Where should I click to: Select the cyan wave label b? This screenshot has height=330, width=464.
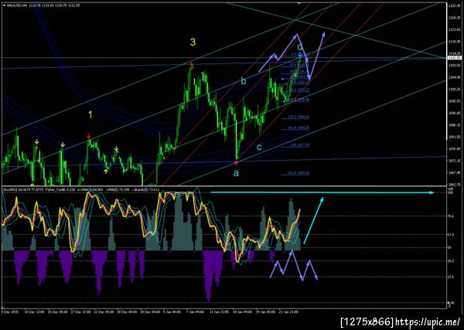pos(243,81)
